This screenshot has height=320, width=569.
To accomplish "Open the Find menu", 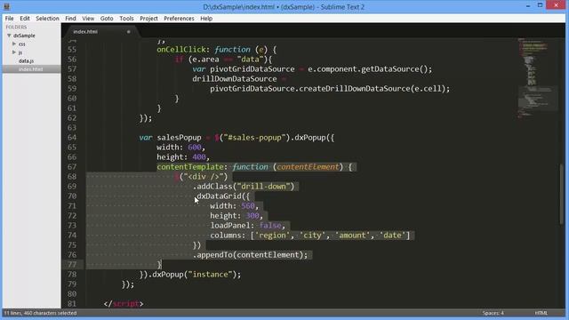I will click(x=70, y=19).
